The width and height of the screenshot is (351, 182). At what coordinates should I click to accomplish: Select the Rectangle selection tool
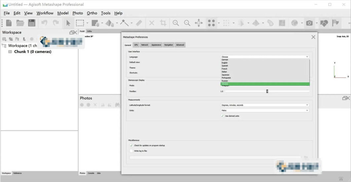[x=80, y=23]
